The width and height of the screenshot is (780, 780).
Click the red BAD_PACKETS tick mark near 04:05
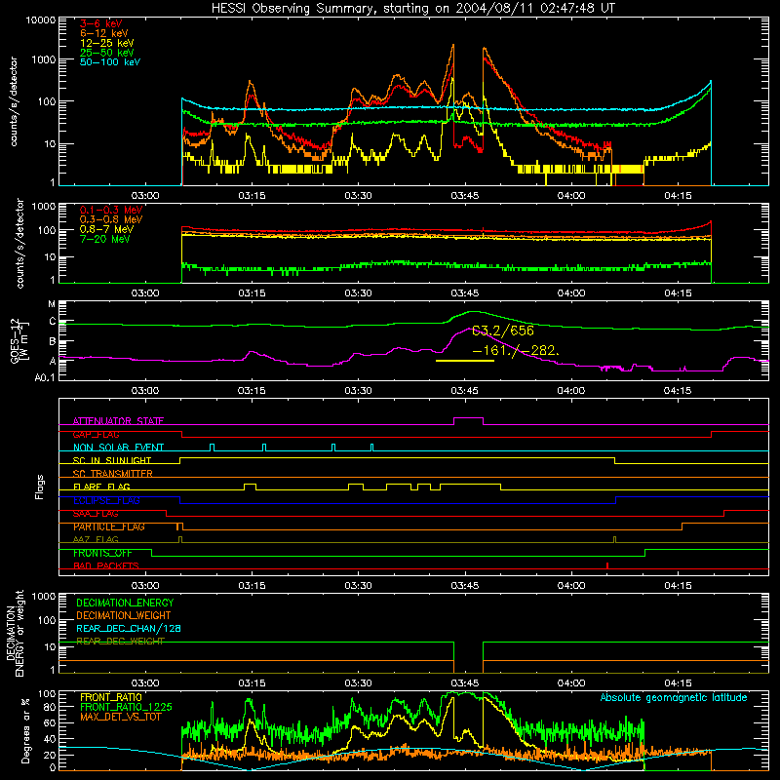click(x=607, y=565)
